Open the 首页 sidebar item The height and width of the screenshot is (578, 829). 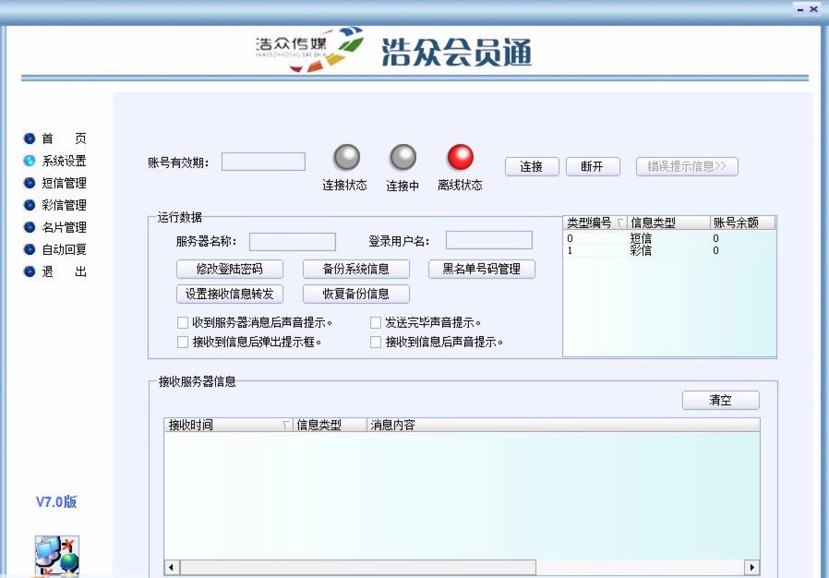[x=64, y=138]
